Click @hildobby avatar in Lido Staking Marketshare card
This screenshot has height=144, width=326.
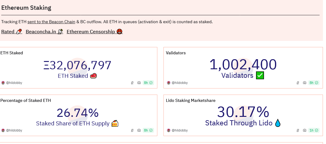(x=169, y=130)
